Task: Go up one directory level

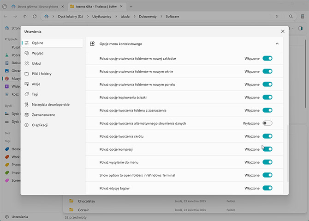Action: 25,16
